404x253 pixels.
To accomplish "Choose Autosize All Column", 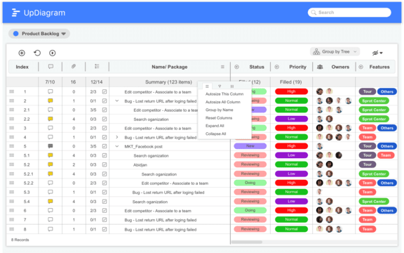I will tap(223, 102).
